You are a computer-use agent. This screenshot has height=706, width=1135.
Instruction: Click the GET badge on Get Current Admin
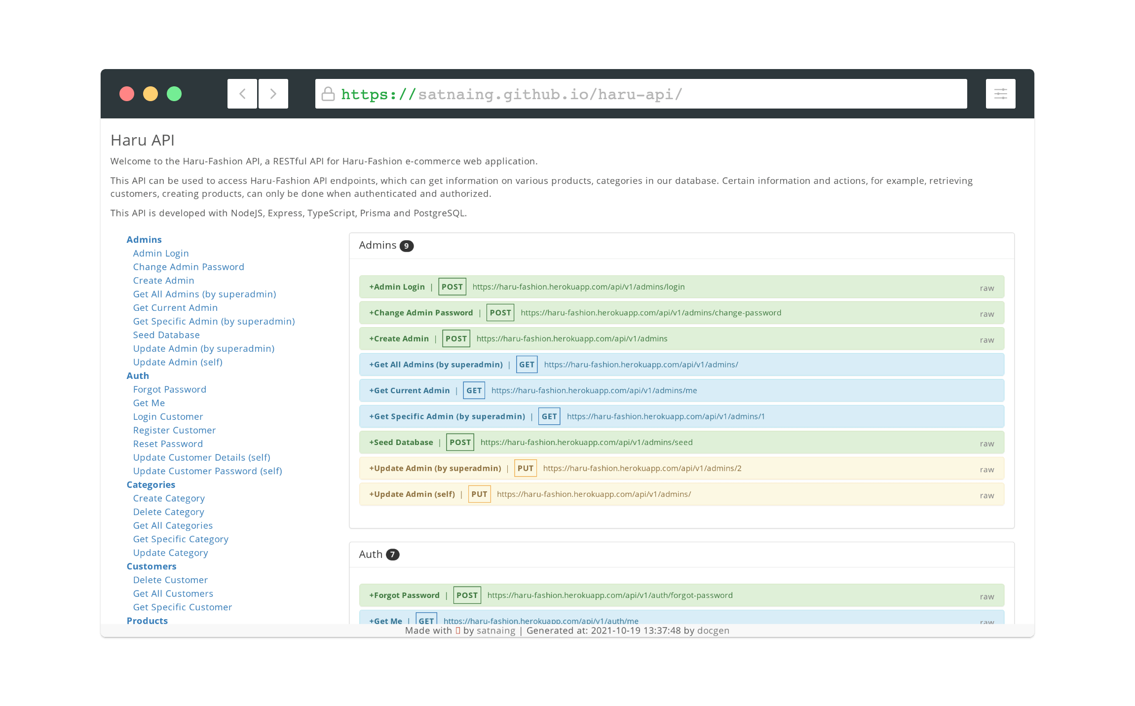tap(474, 390)
